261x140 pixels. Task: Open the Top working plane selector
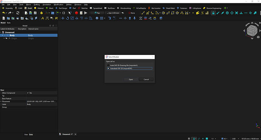(97, 13)
